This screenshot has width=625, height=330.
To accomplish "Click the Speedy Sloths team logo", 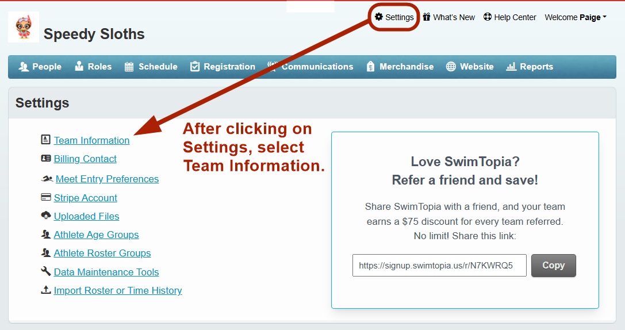I will 24,27.
